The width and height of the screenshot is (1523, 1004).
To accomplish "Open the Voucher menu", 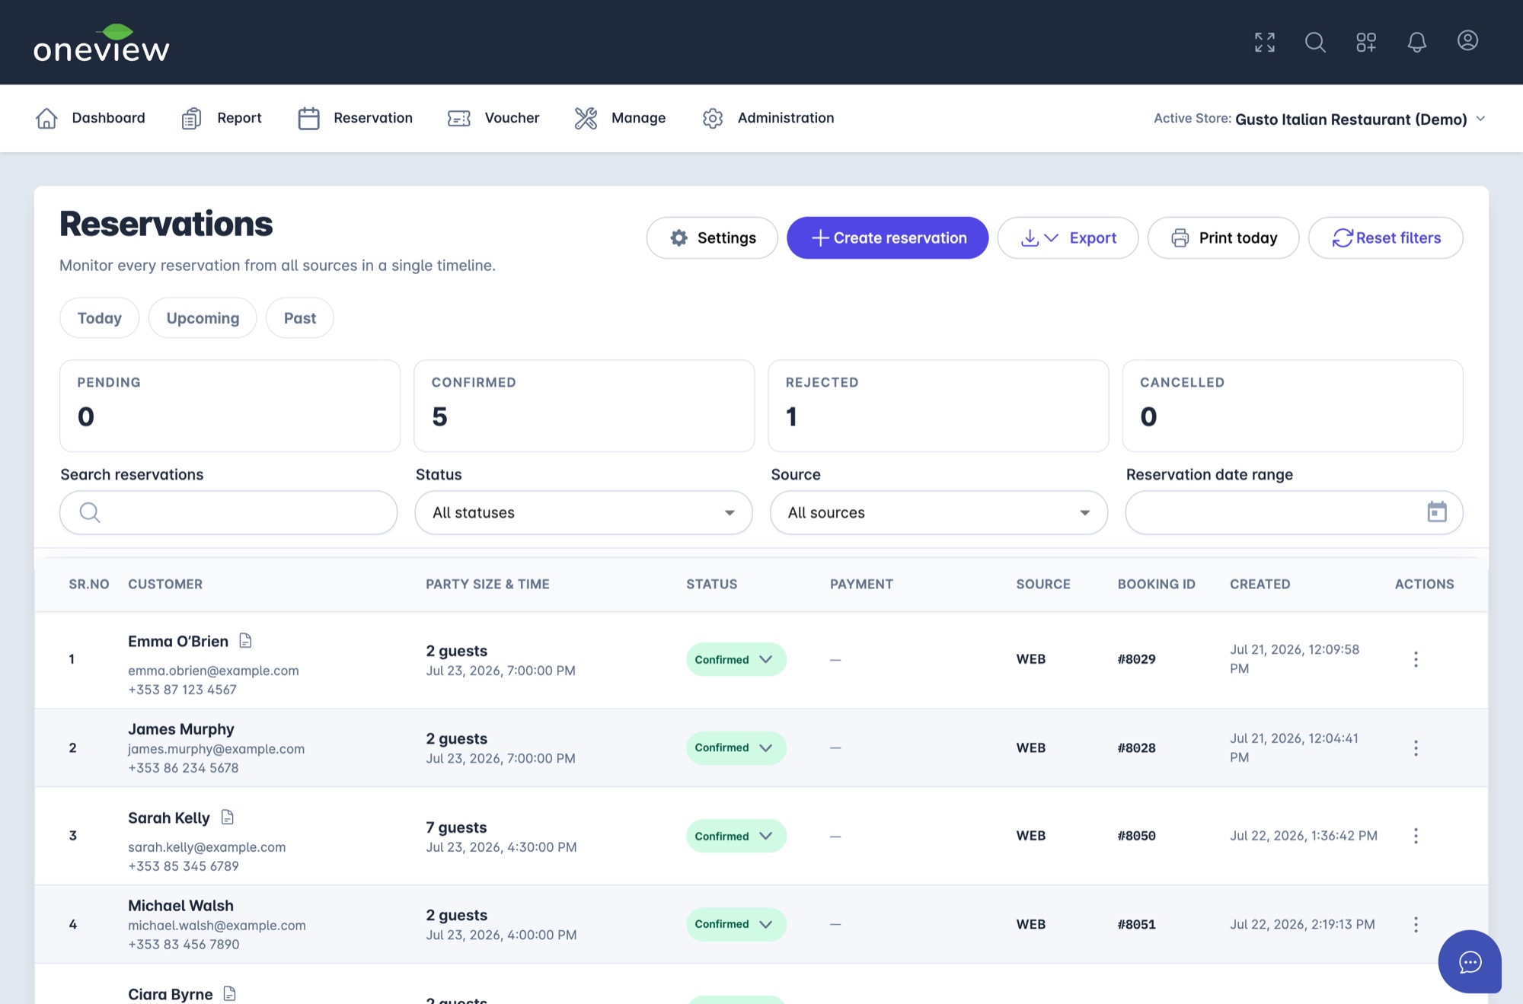I will pyautogui.click(x=493, y=118).
